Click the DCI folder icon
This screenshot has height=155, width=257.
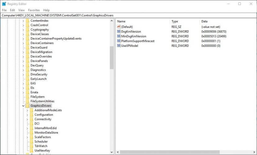coord(31,124)
